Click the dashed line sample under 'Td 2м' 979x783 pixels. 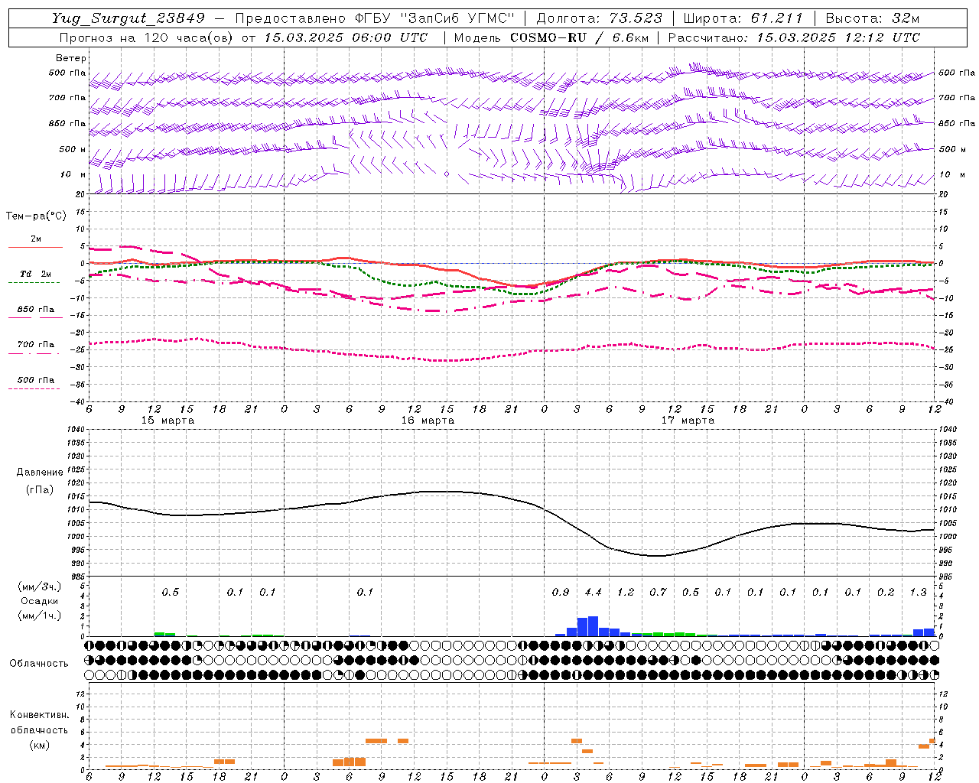point(34,283)
